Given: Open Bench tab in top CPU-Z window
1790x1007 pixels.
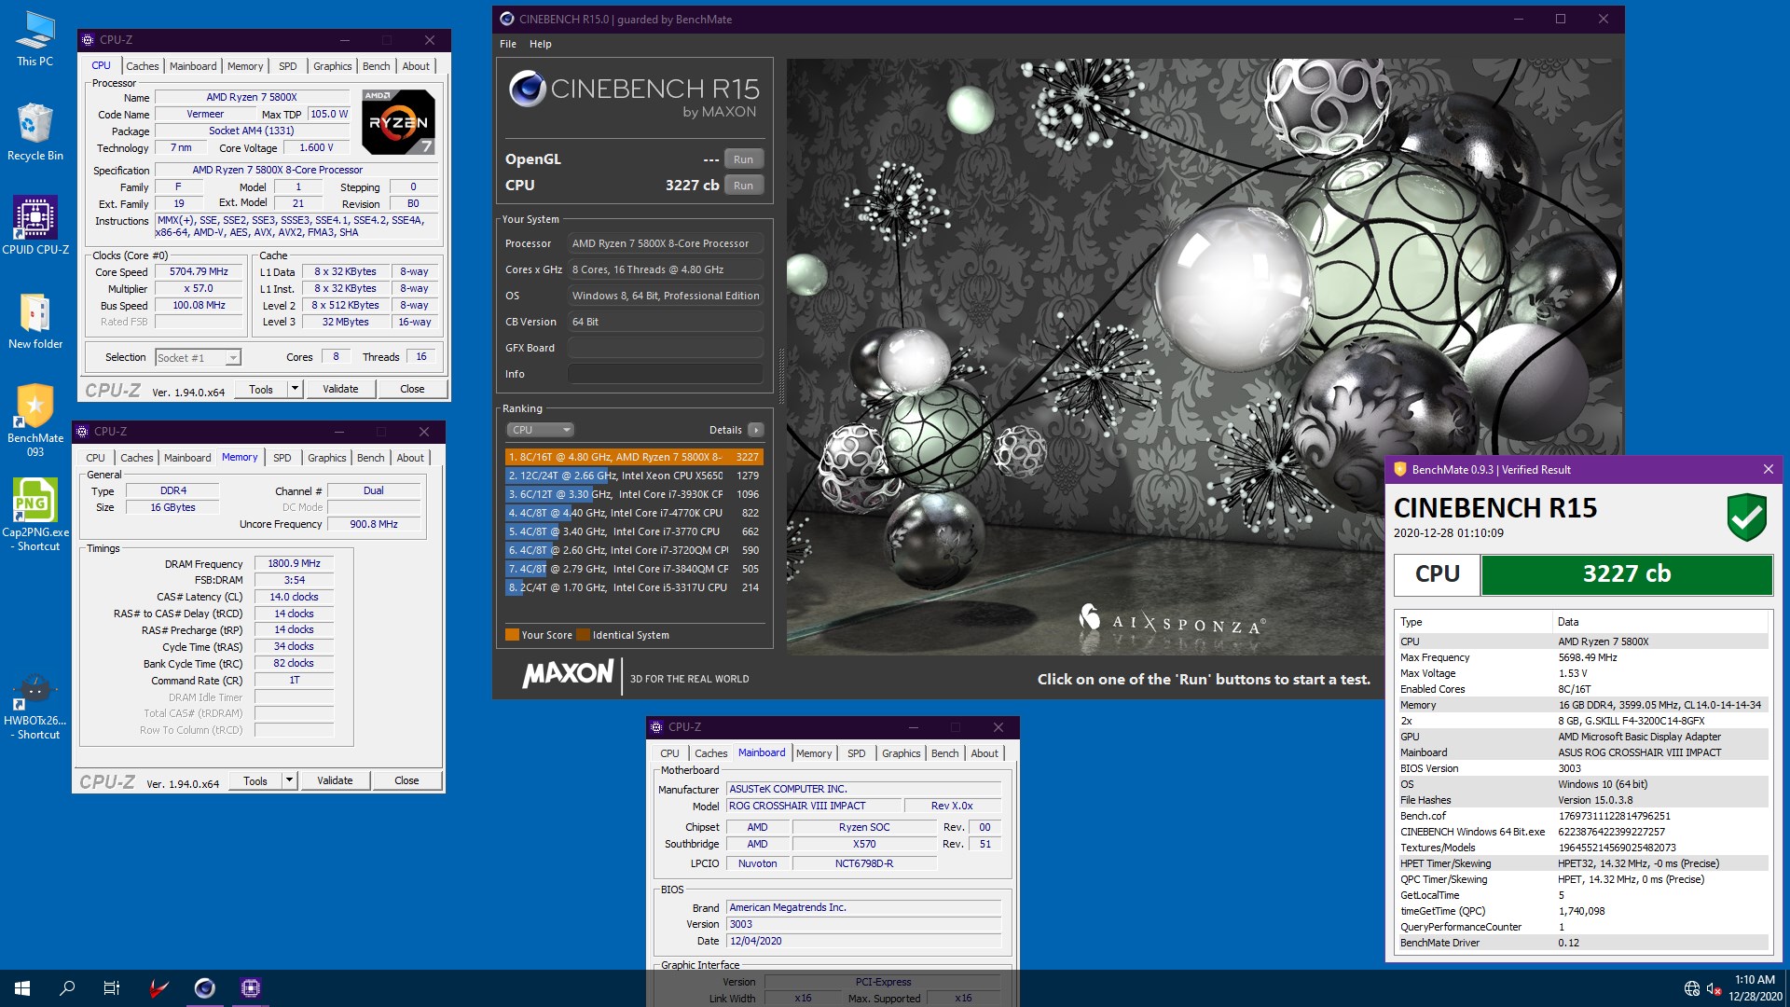Looking at the screenshot, I should pos(377,66).
